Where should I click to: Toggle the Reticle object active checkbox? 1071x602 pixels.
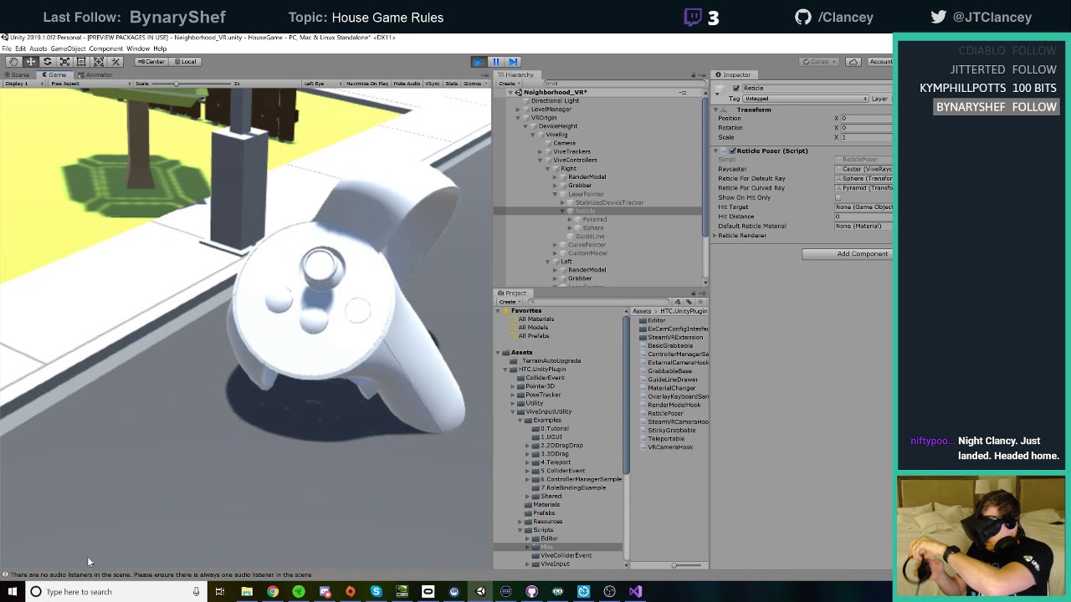[736, 89]
